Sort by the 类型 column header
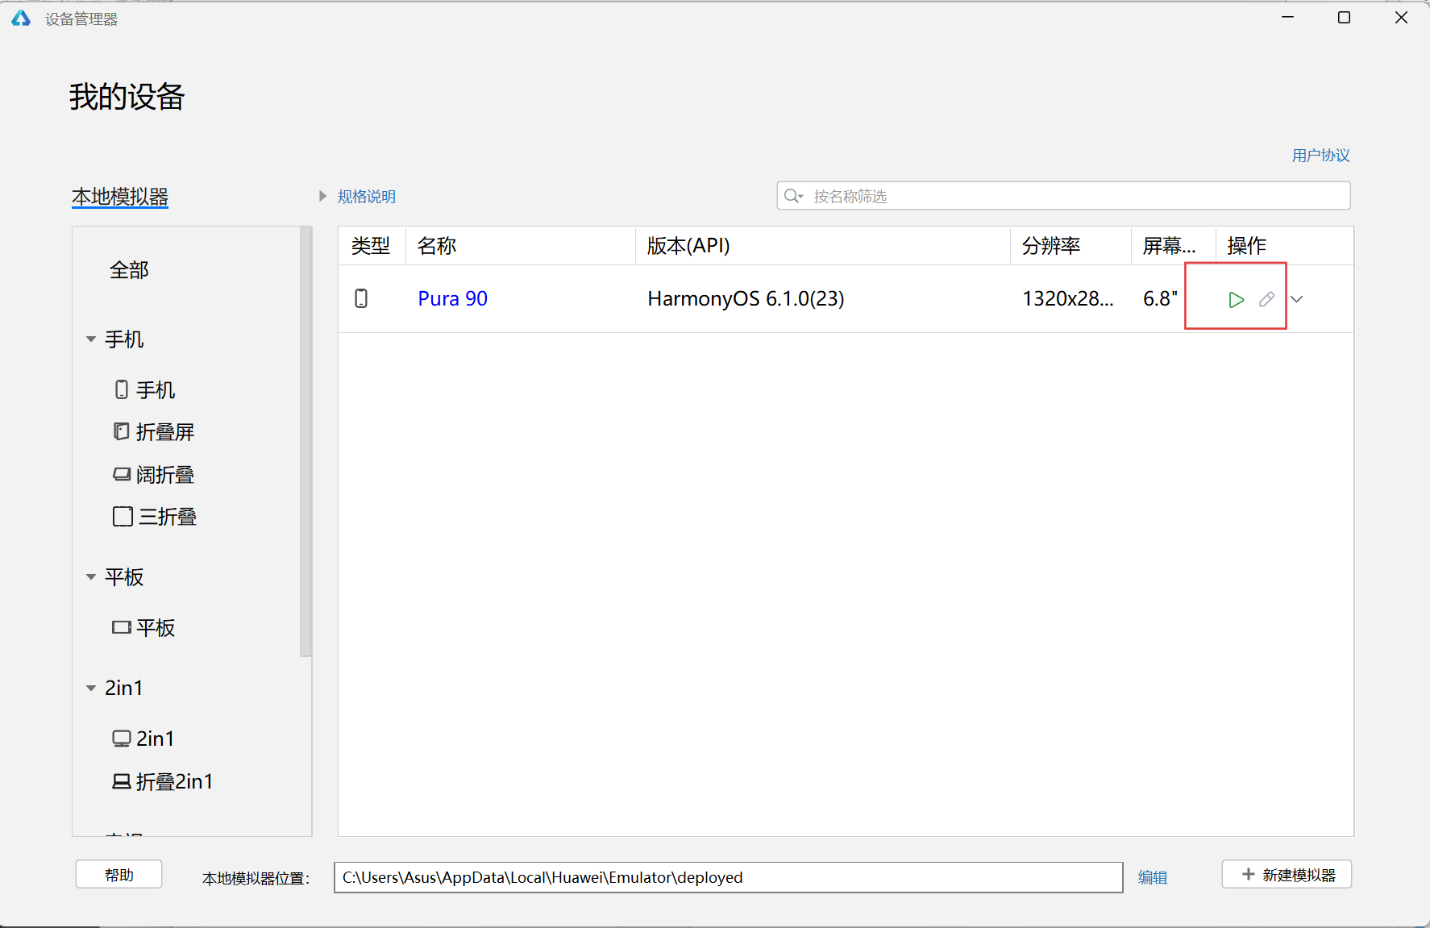This screenshot has width=1430, height=928. (371, 246)
